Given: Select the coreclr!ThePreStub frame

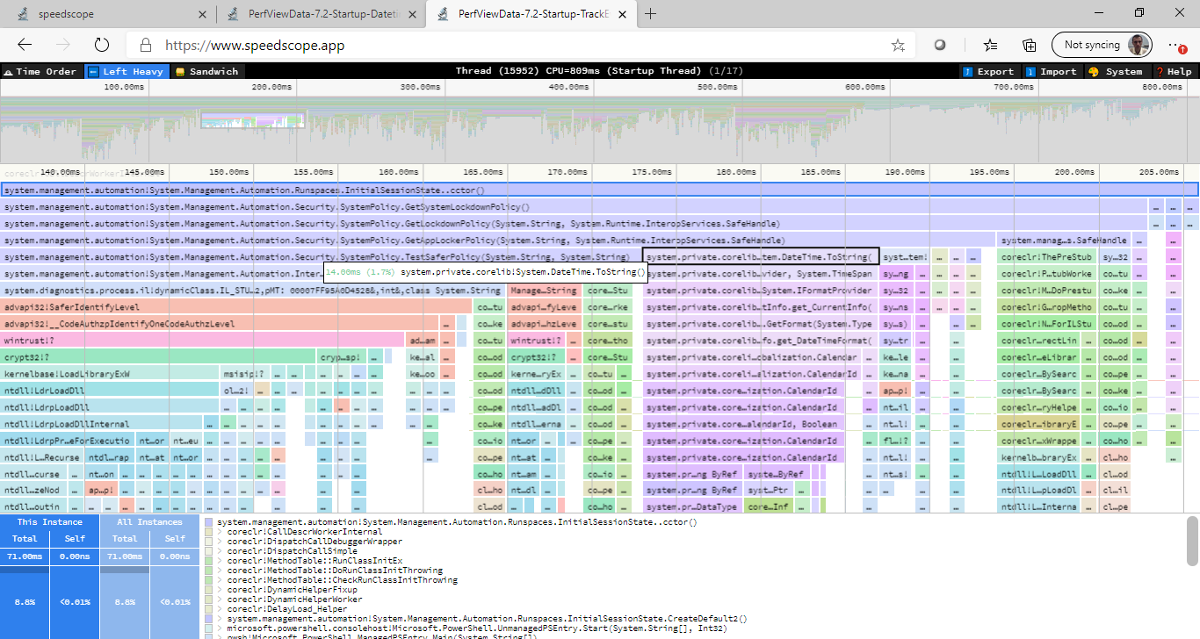Looking at the screenshot, I should 1048,256.
